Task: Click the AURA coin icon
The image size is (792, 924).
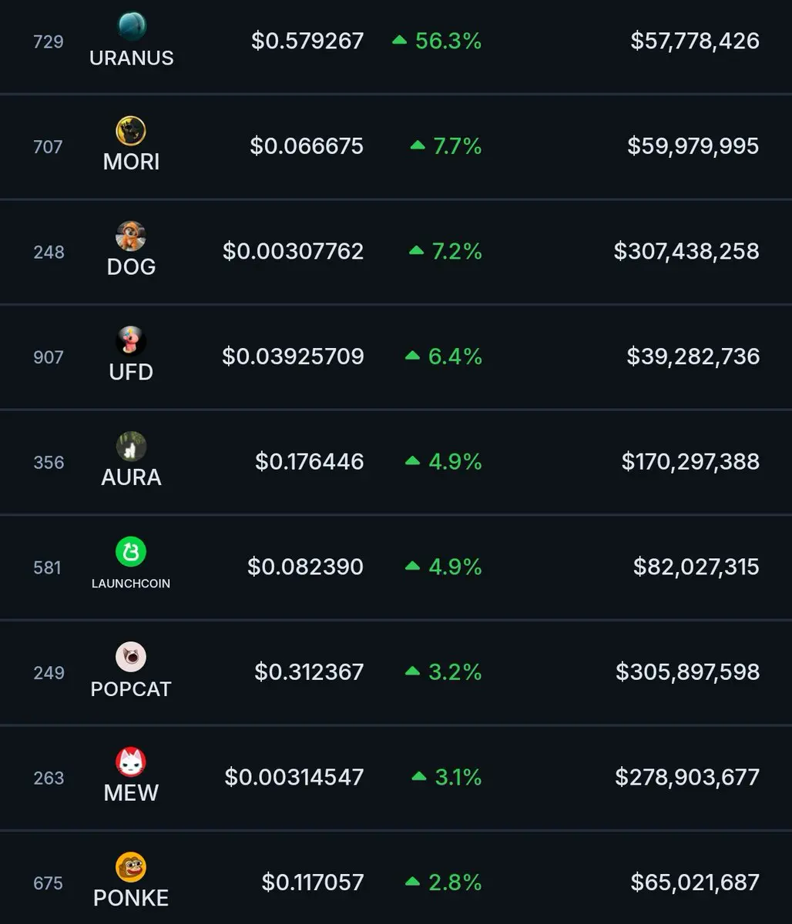Action: [131, 447]
